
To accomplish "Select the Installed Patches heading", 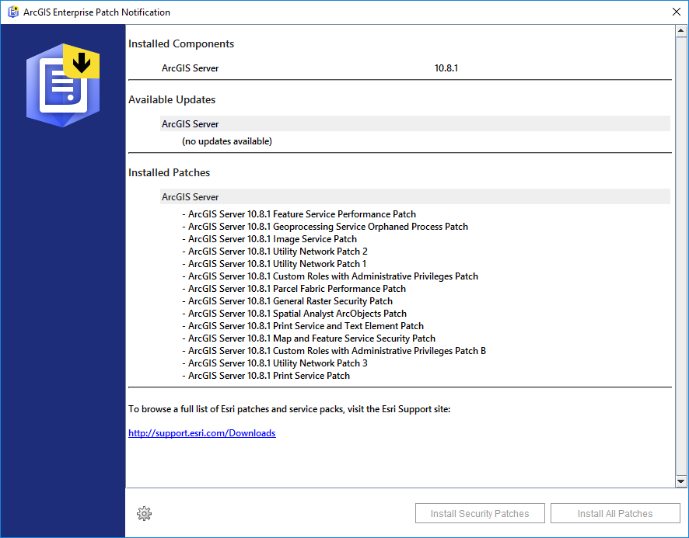I will coord(170,172).
